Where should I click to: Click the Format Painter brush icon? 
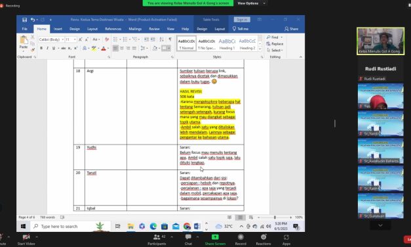click(x=33, y=50)
